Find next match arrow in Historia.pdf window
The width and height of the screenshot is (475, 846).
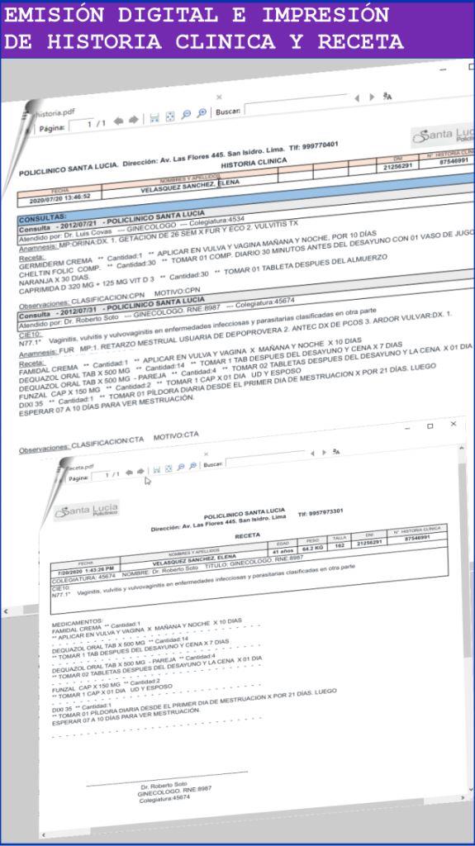click(372, 97)
